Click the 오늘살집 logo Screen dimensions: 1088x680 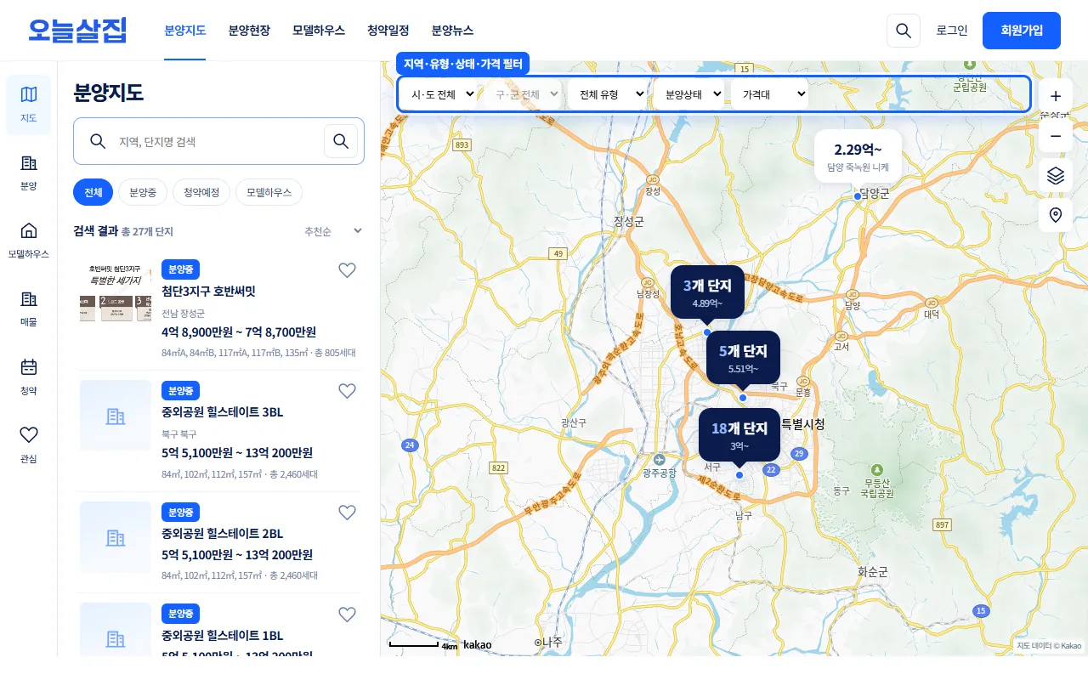(77, 31)
